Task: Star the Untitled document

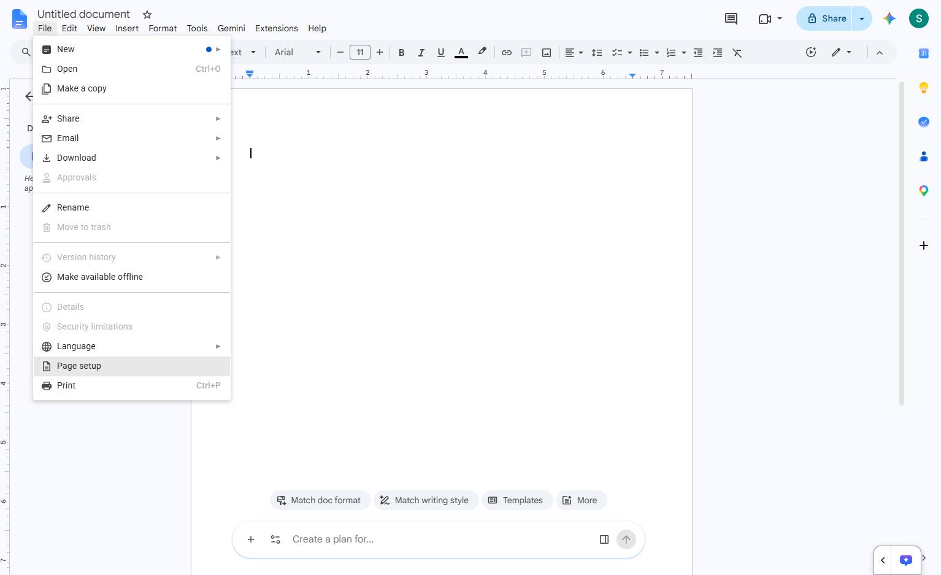Action: pyautogui.click(x=147, y=14)
